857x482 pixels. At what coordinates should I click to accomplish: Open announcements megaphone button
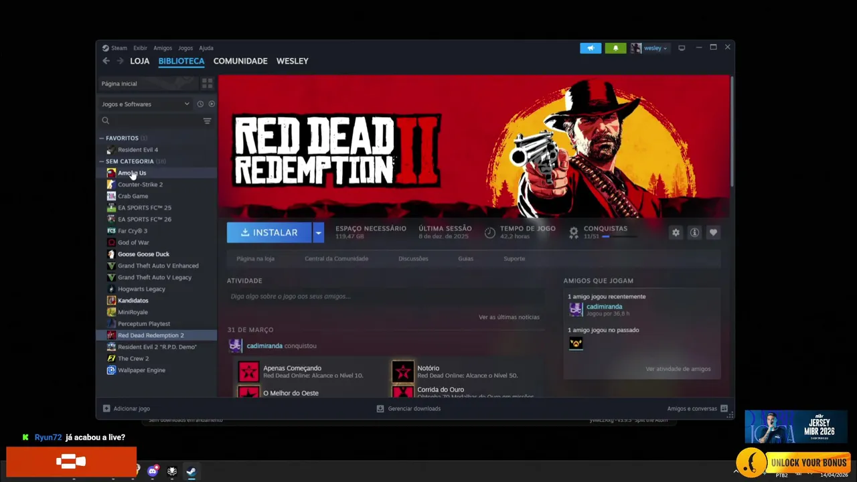pos(591,48)
